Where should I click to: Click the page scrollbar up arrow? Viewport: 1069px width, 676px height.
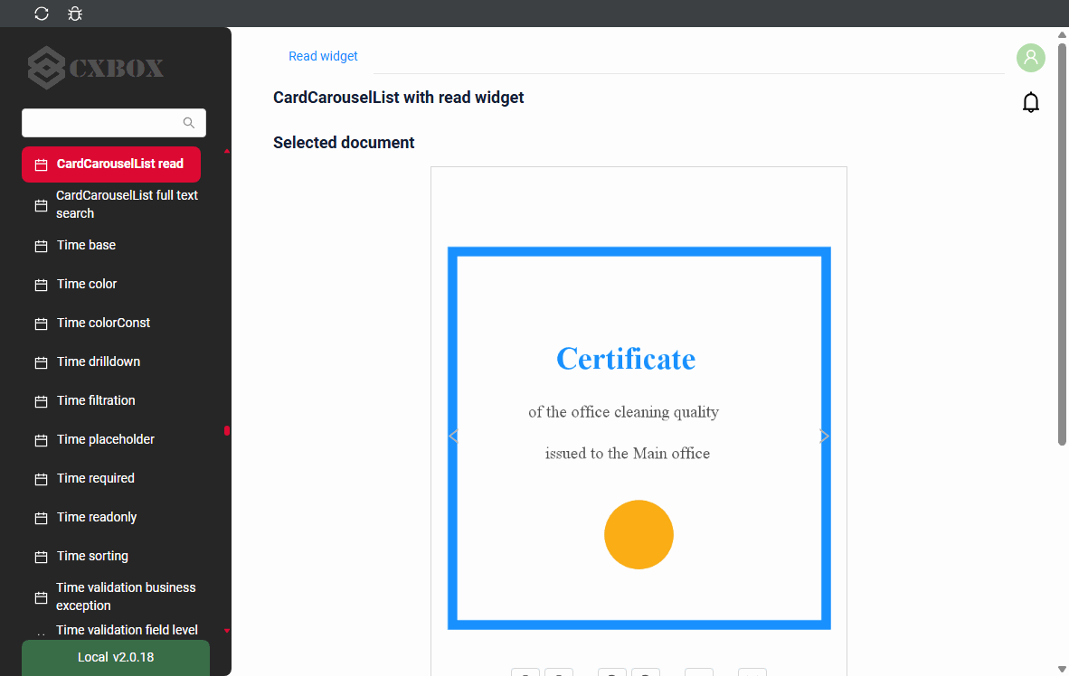(1062, 34)
